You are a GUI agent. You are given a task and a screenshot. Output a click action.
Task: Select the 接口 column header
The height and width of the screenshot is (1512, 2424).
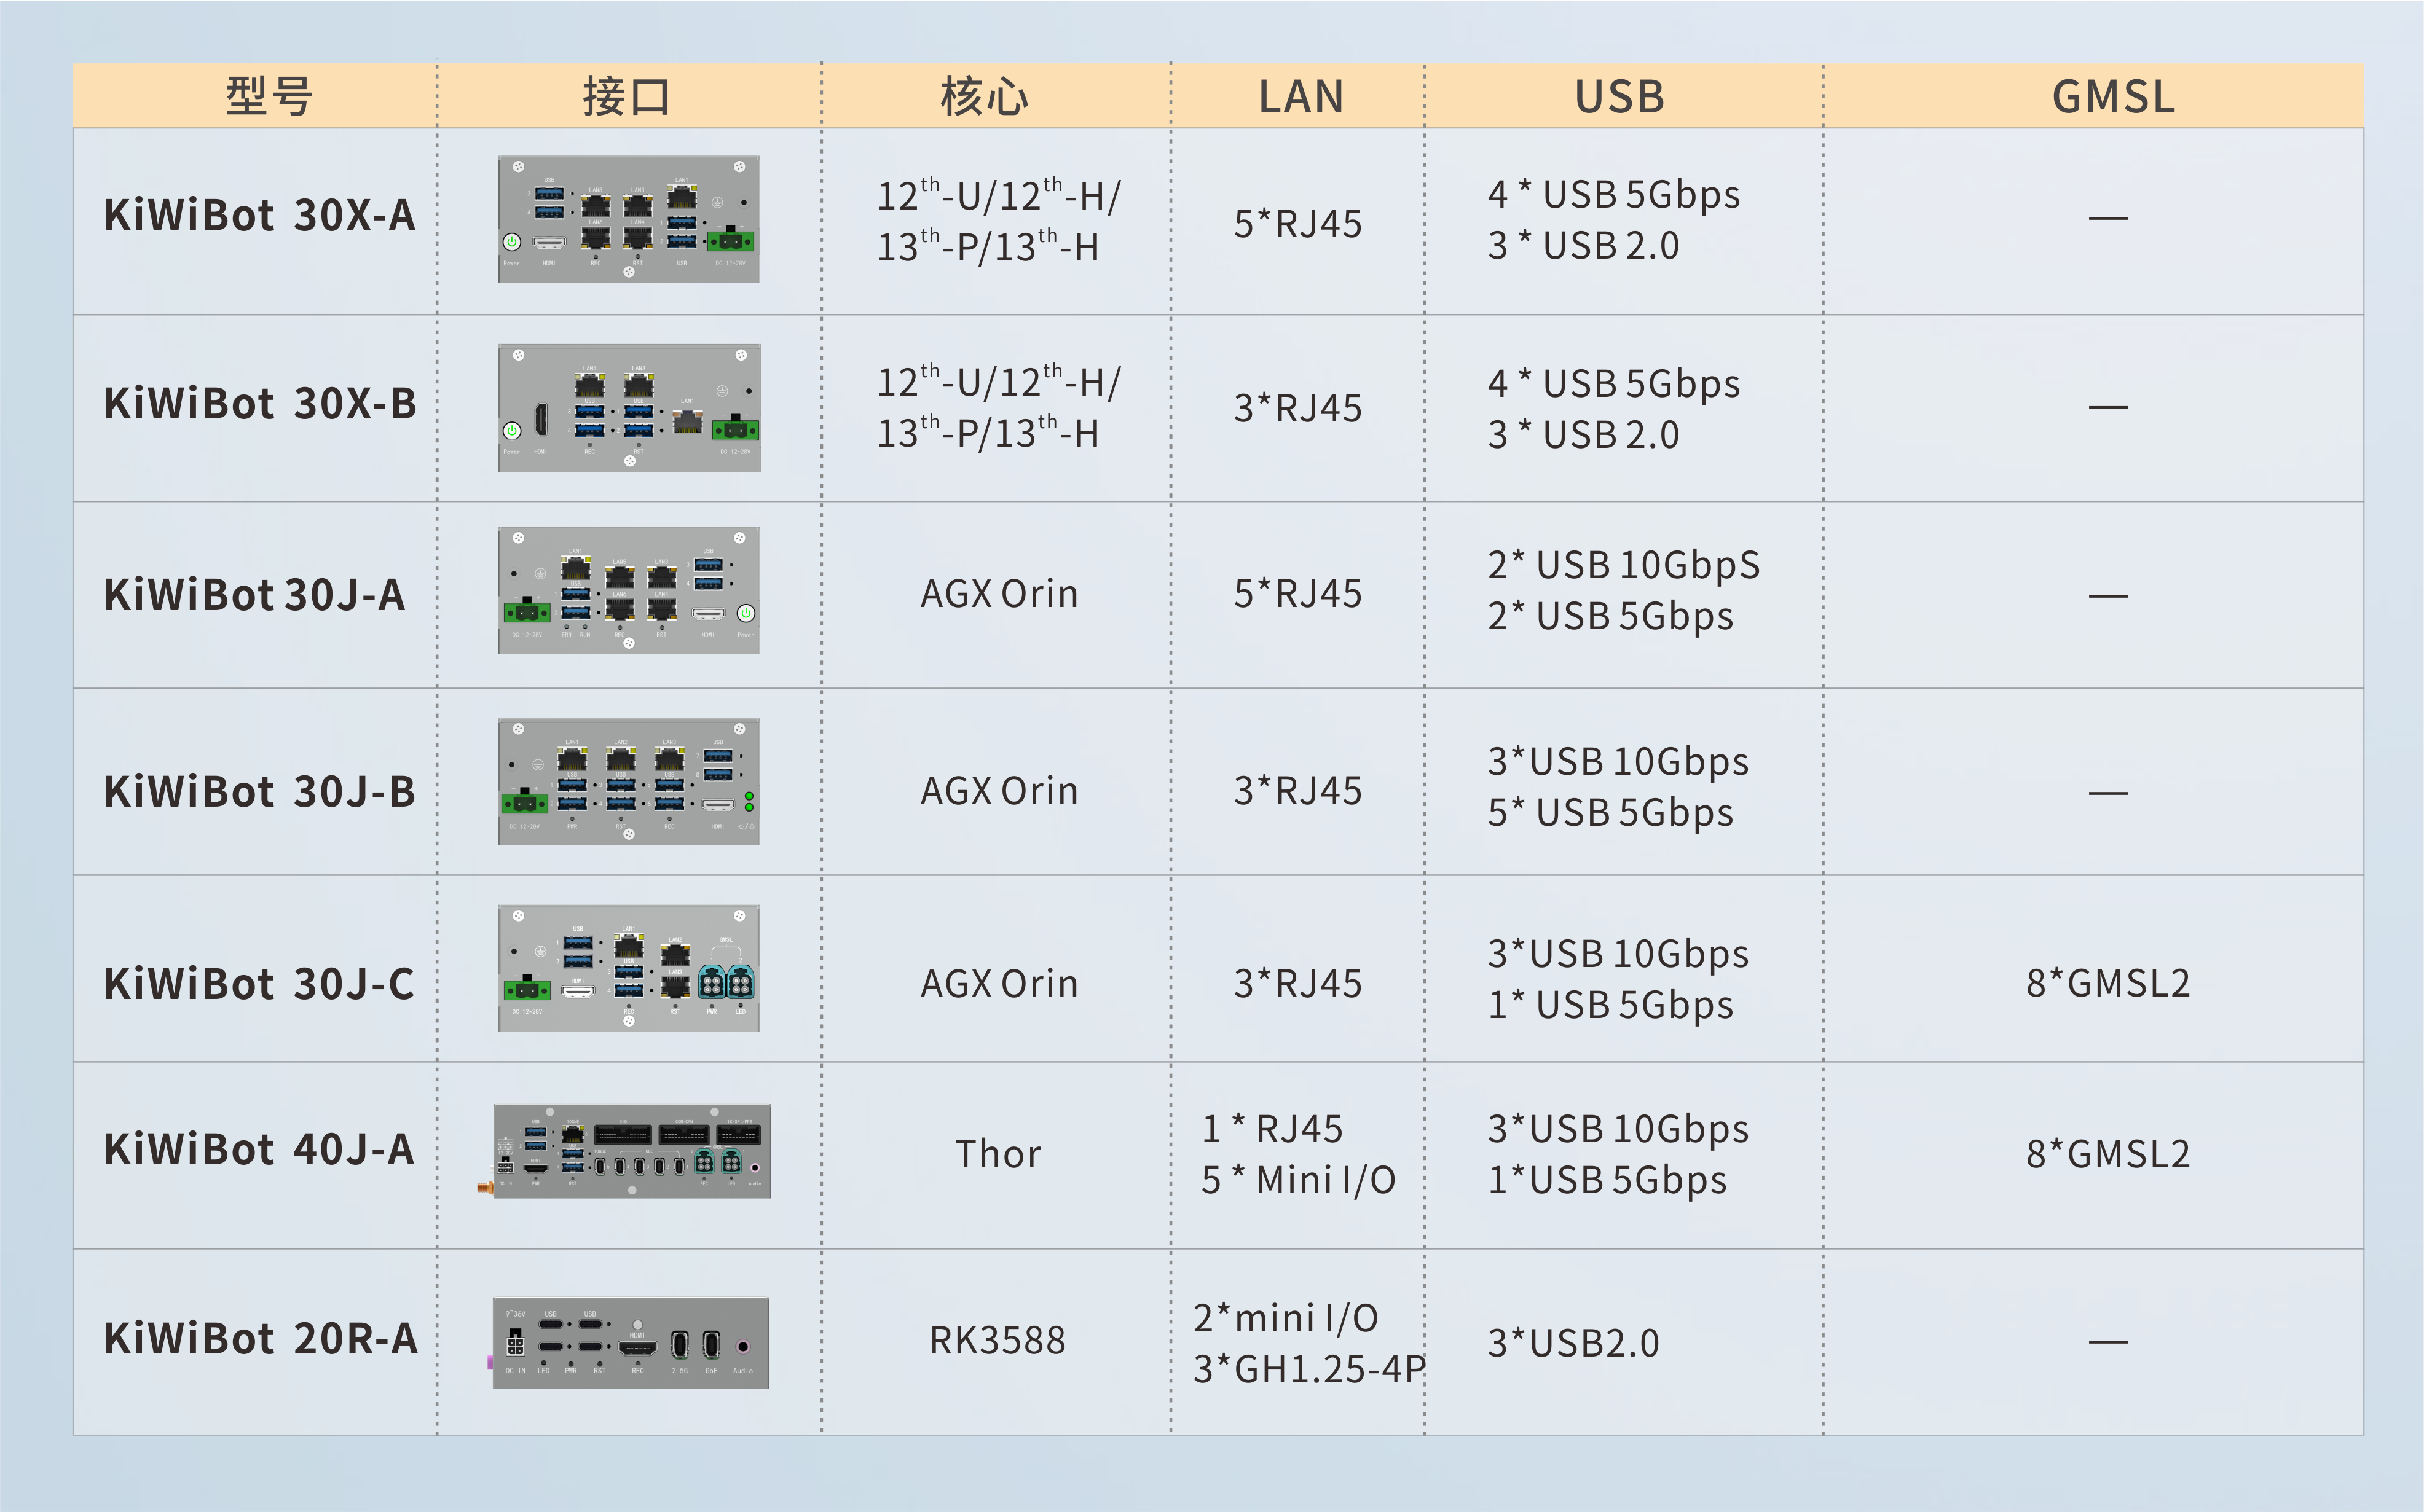point(628,97)
